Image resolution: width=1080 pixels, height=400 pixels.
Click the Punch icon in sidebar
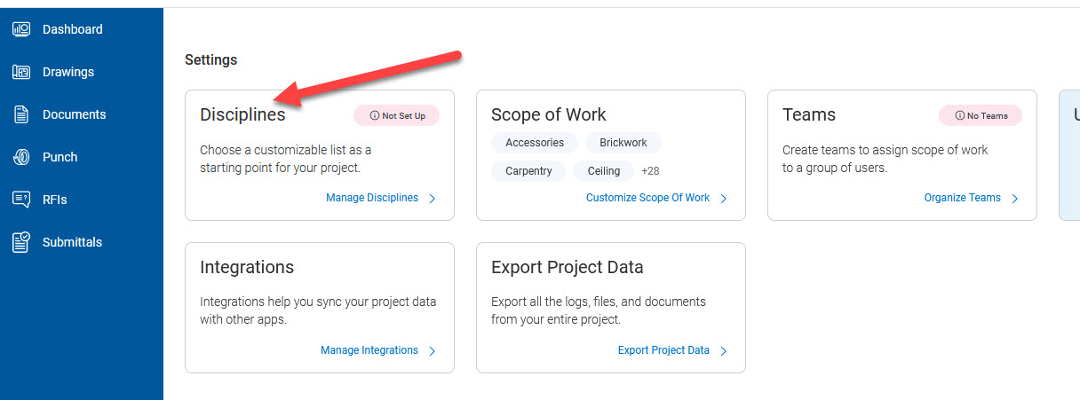tap(21, 157)
